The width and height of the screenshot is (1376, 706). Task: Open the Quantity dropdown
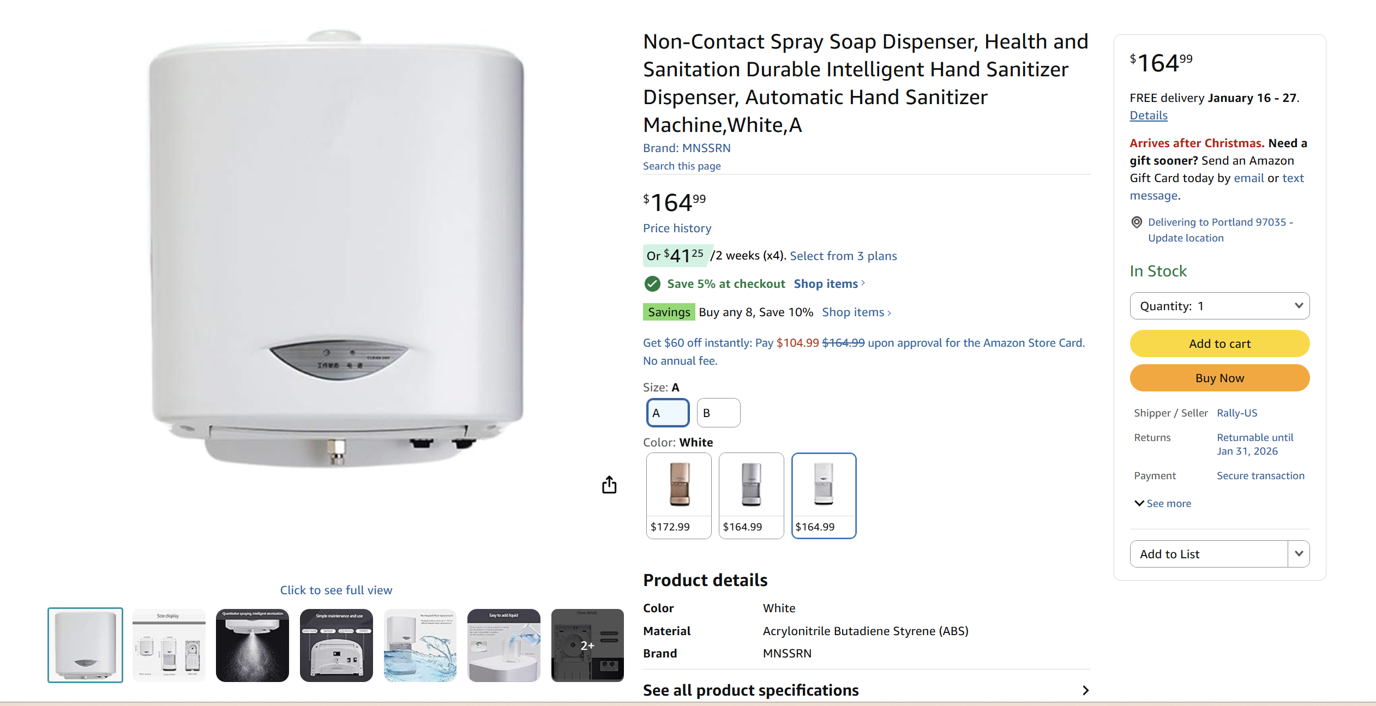click(1220, 306)
